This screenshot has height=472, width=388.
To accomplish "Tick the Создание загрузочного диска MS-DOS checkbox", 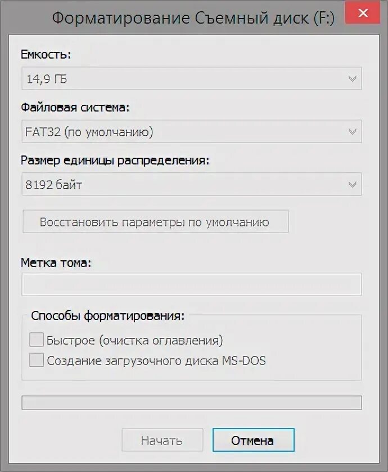I will coord(37,360).
